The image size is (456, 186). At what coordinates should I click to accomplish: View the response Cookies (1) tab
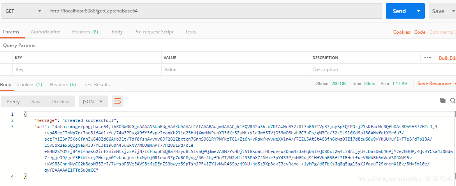coord(30,84)
